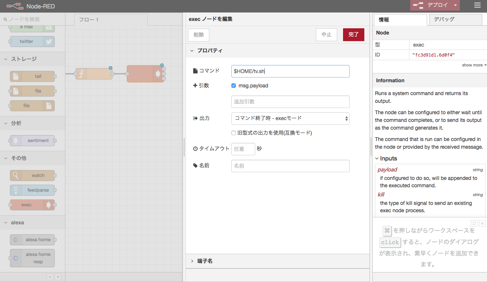
Task: Select the file output node with right icon
Action: (x=32, y=106)
